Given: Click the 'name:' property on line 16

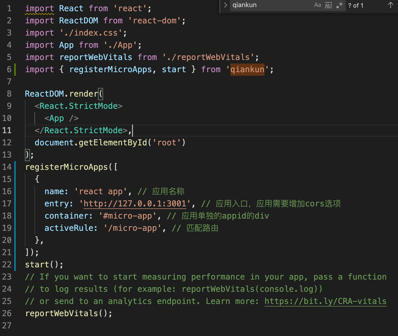Looking at the screenshot, I should (56, 191).
